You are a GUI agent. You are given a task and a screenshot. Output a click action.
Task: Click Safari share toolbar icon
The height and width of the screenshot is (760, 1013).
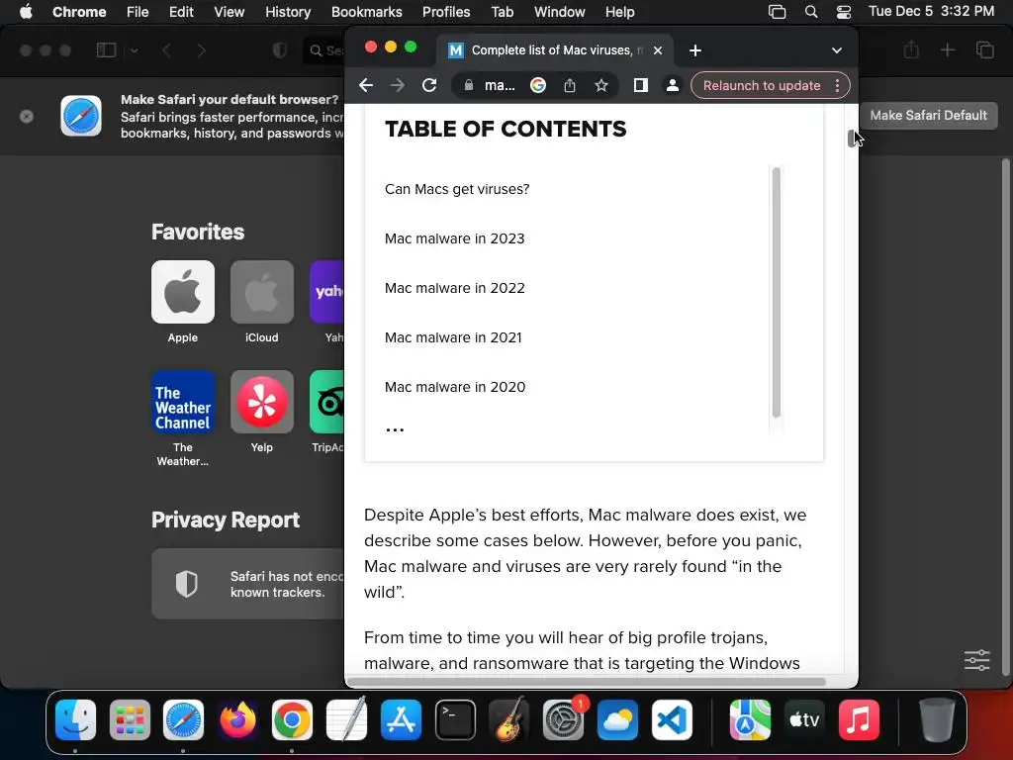coord(911,49)
